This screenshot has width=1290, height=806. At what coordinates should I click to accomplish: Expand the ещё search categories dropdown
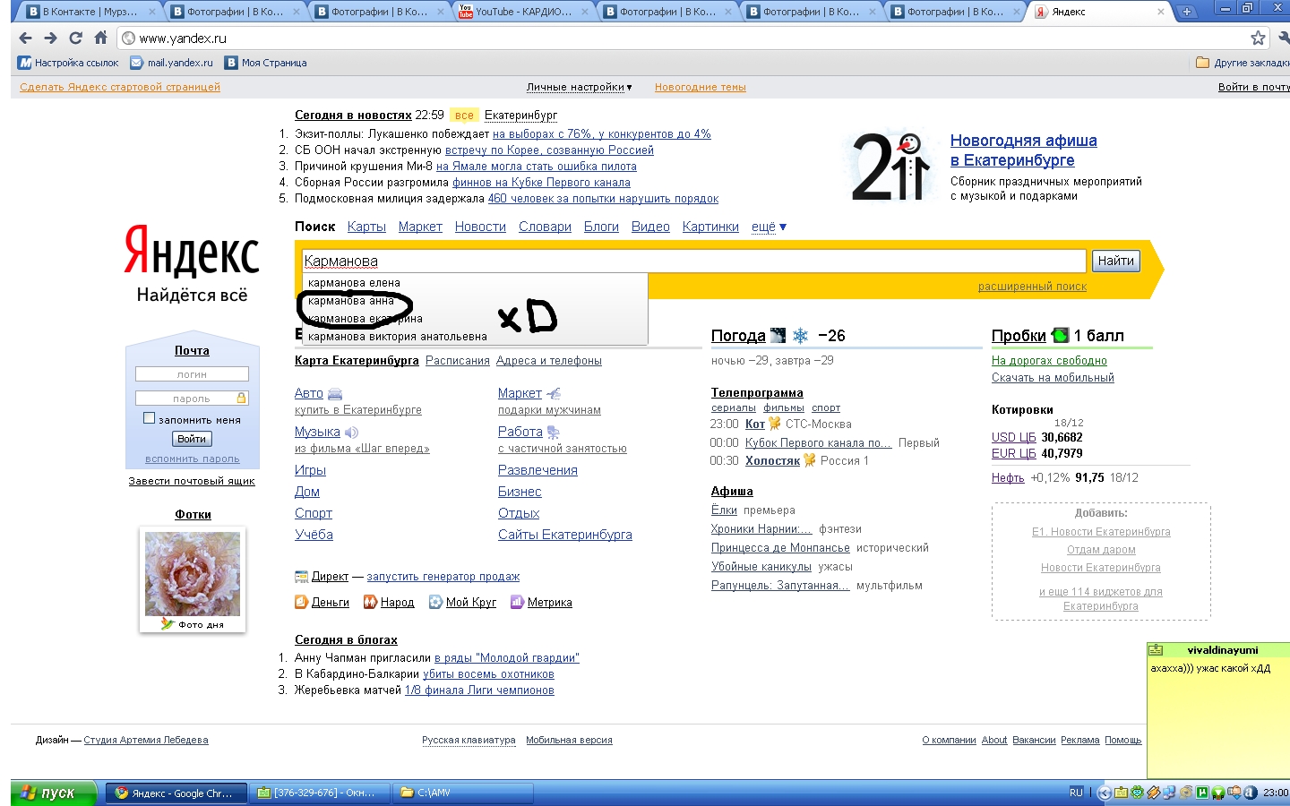[769, 227]
